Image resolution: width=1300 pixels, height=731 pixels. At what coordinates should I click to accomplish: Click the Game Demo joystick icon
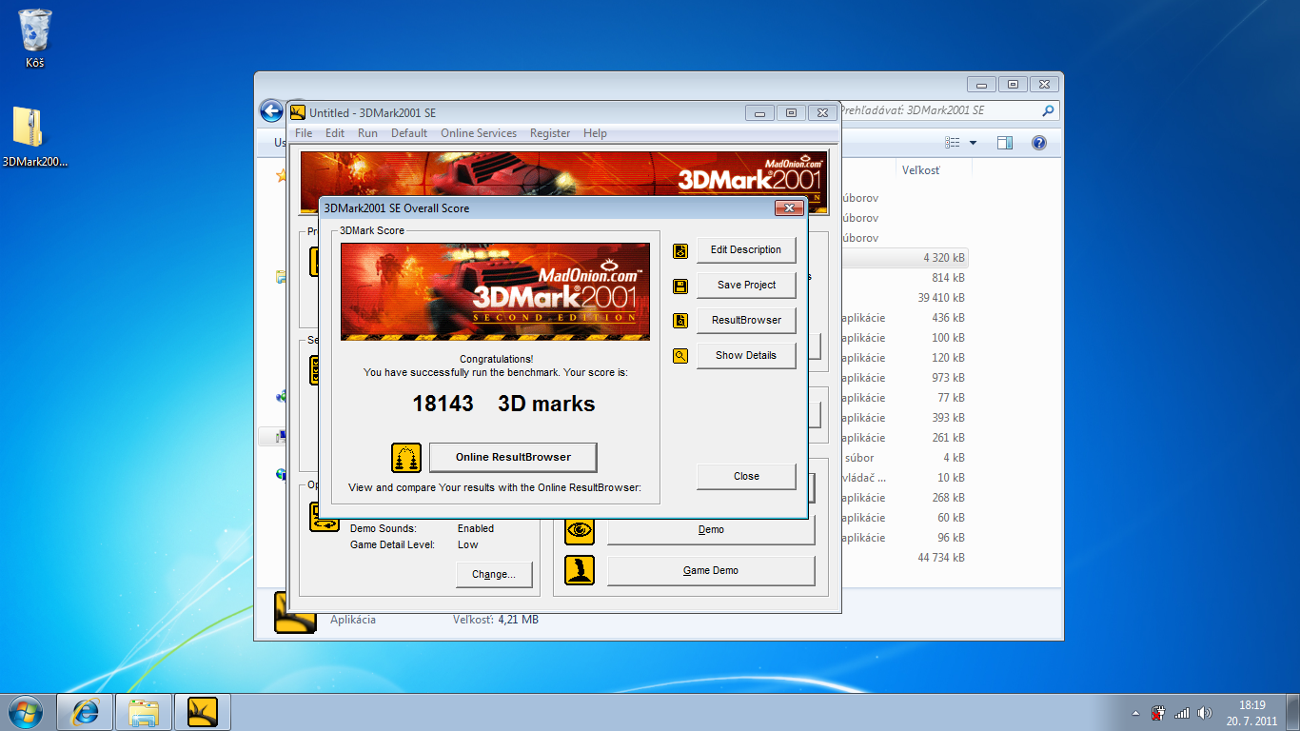tap(580, 570)
